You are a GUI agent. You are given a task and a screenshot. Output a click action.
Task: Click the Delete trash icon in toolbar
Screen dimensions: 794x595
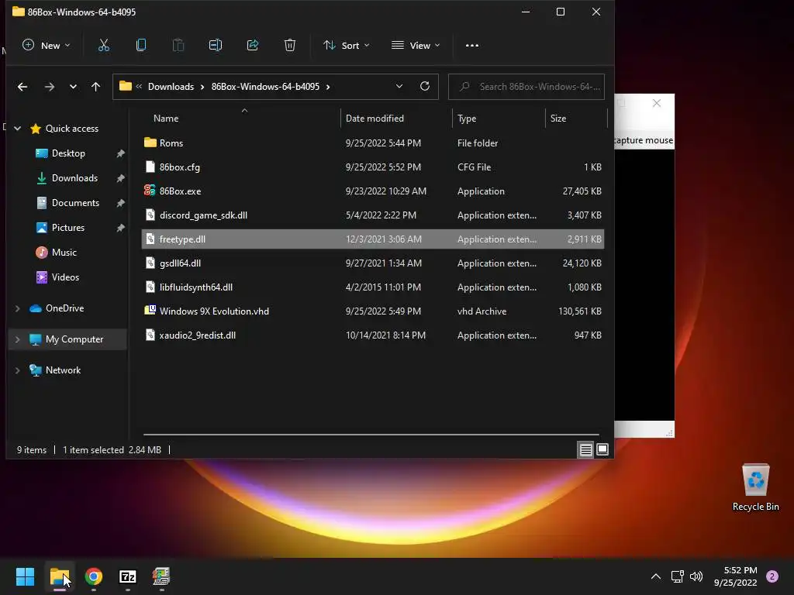(x=290, y=46)
